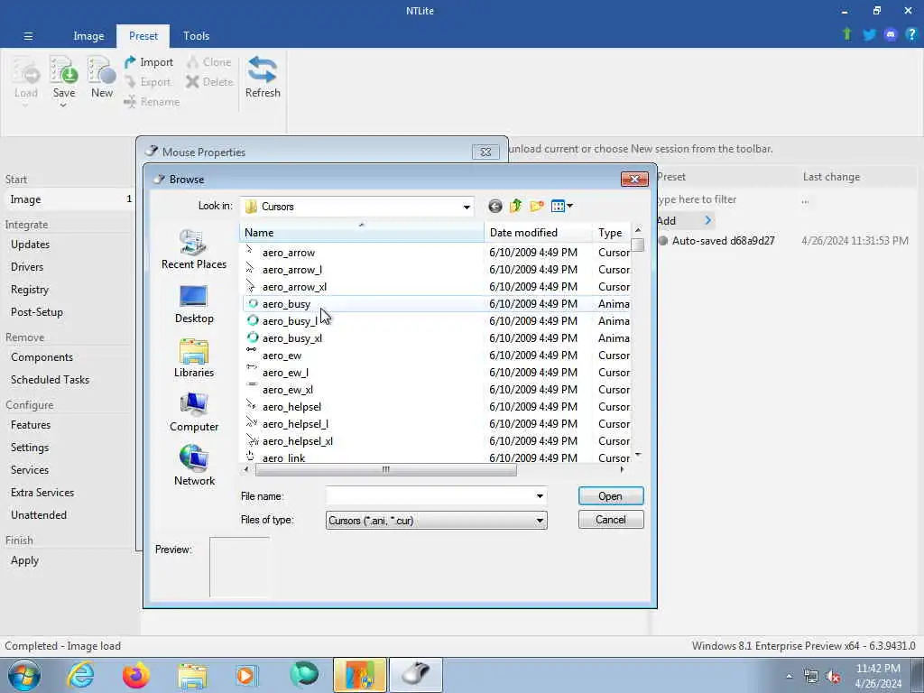Viewport: 924px width, 693px height.
Task: Click the muted volume tray icon
Action: pyautogui.click(x=833, y=677)
